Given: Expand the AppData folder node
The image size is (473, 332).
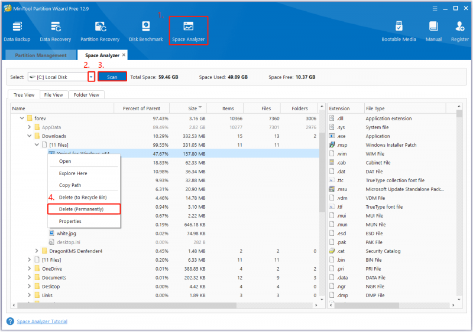Looking at the screenshot, I should [29, 127].
